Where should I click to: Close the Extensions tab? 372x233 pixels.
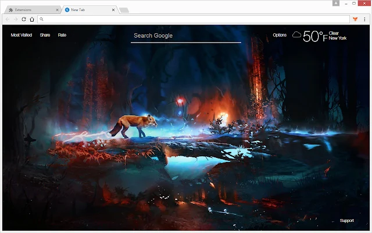[57, 10]
